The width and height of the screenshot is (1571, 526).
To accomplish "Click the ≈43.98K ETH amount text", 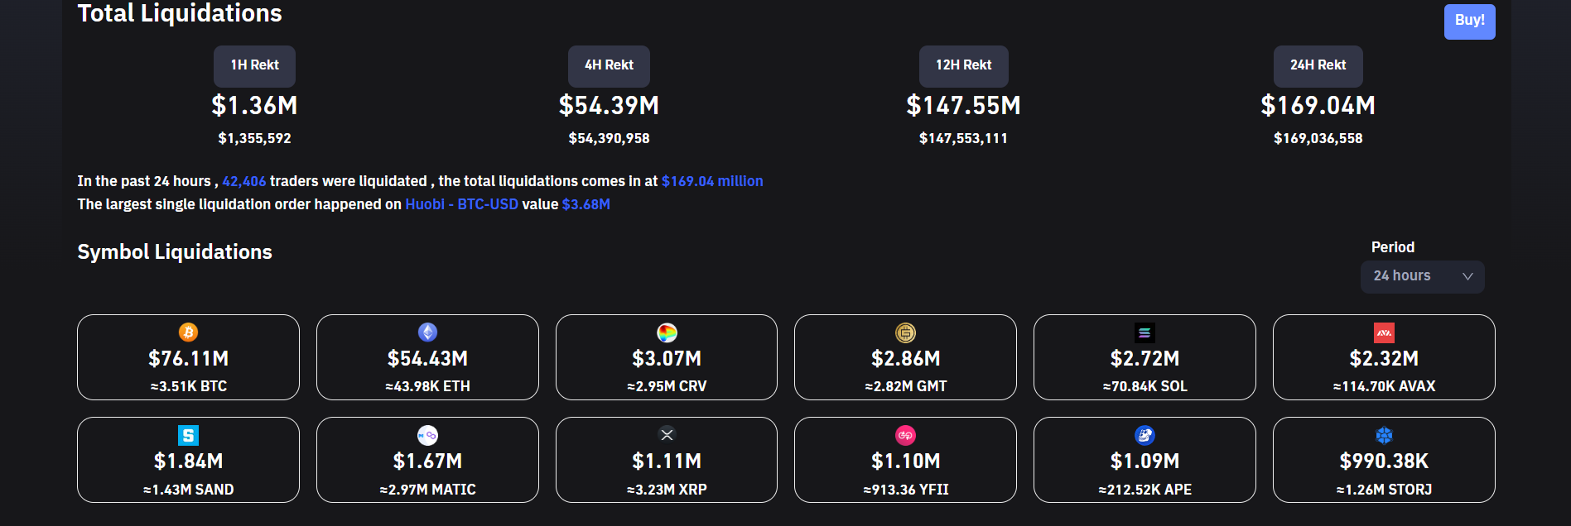I will [427, 386].
